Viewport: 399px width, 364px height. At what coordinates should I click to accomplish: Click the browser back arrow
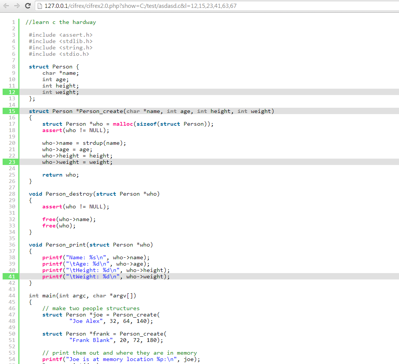[6, 6]
